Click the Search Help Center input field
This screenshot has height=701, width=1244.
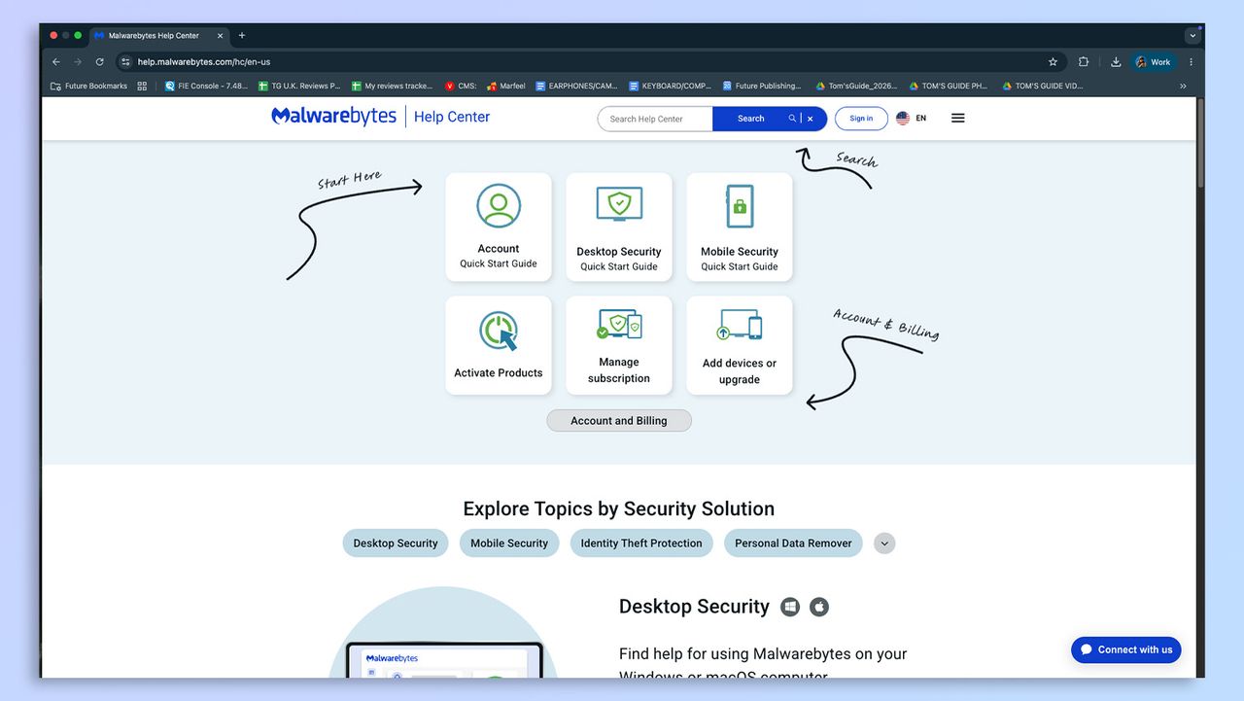pyautogui.click(x=655, y=119)
